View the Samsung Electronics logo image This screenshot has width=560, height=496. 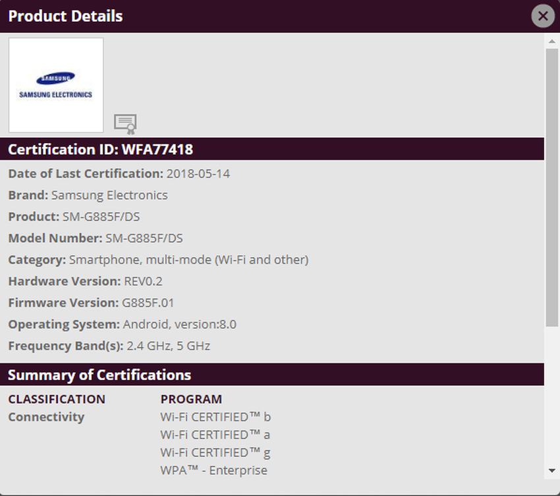55,84
